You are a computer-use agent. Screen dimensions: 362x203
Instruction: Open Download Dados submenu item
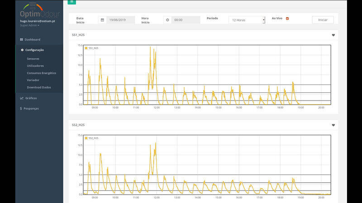pyautogui.click(x=39, y=87)
